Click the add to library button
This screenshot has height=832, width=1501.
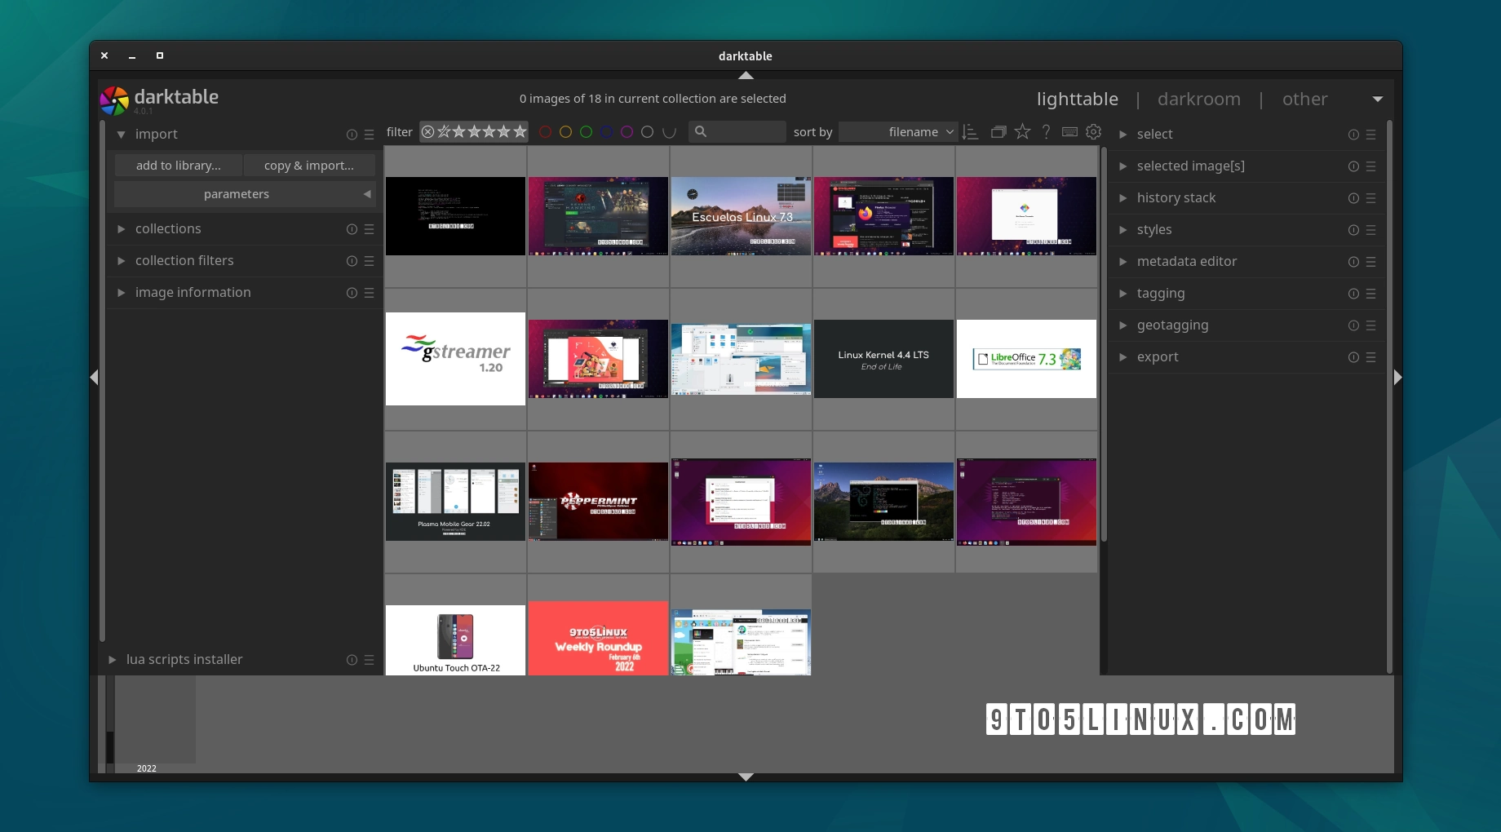click(x=178, y=165)
